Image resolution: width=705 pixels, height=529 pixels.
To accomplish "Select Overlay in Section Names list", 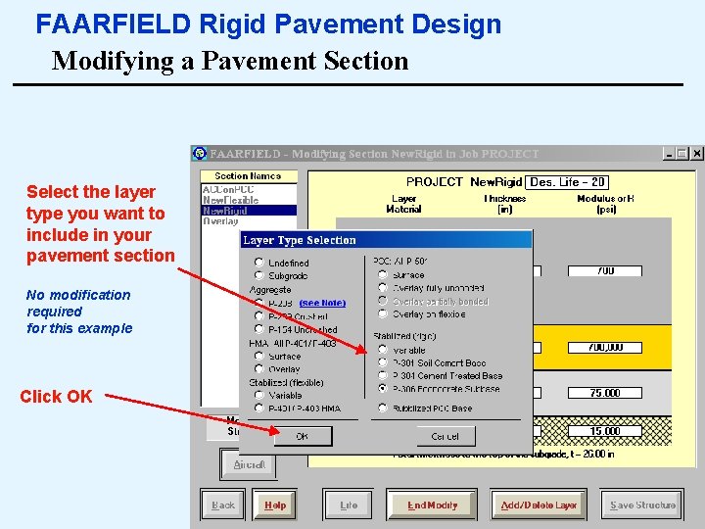I will click(x=249, y=220).
